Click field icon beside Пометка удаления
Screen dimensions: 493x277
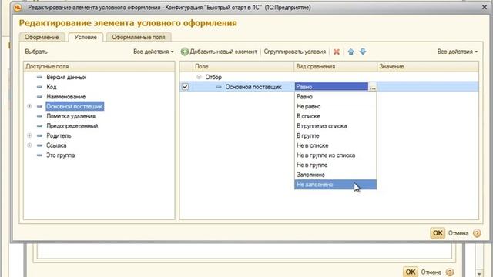39,116
